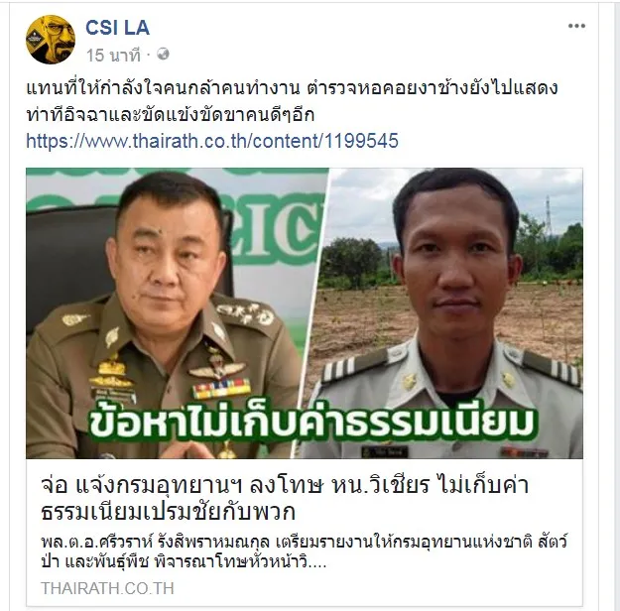Click the caption line starting ท่าทีอิจฉา
Image resolution: width=620 pixels, height=611 pixels.
[171, 115]
